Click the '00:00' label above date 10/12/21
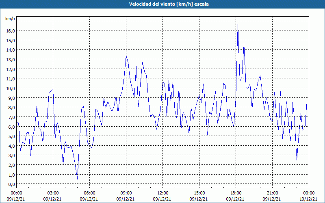The height and width of the screenshot is (203, 325). [309, 193]
